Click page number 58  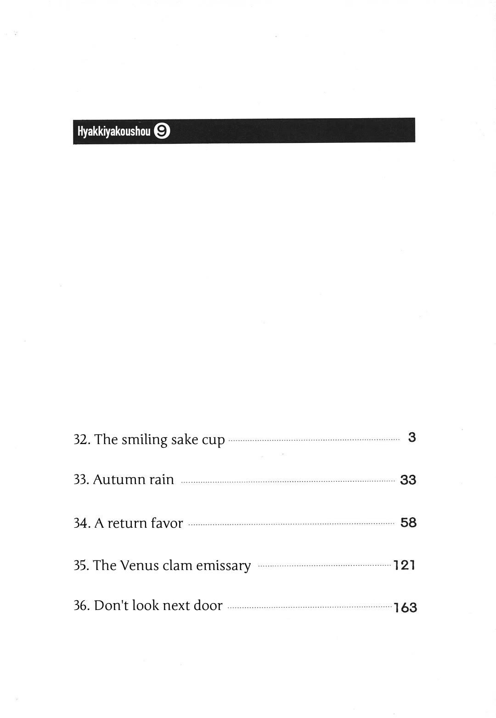(408, 523)
